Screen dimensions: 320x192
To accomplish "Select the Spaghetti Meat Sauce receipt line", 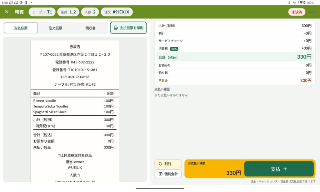I will tap(73, 112).
